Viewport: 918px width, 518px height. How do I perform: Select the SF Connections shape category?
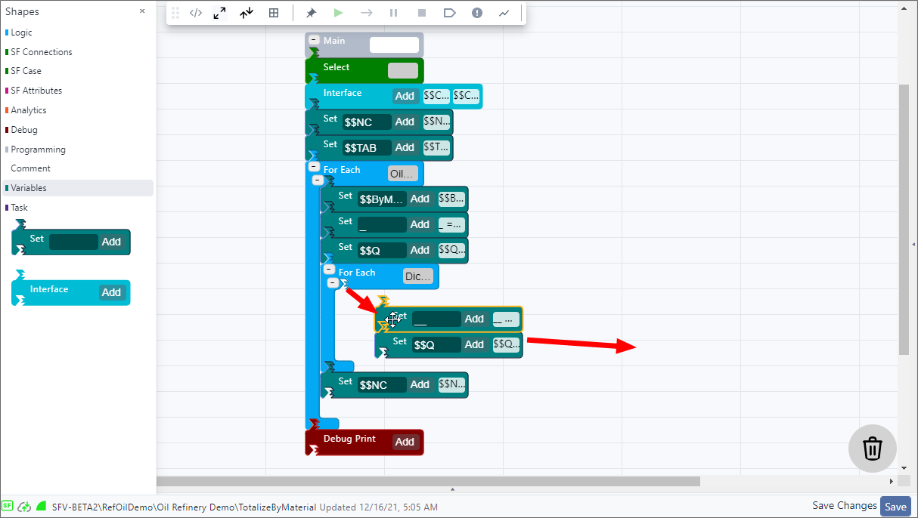click(42, 52)
